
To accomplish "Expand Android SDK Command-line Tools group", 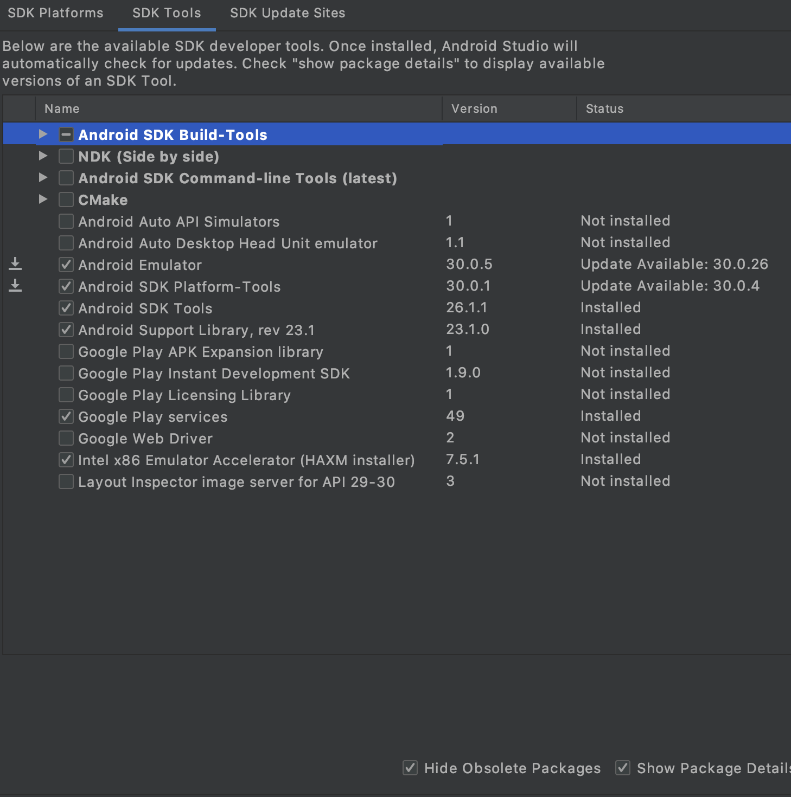I will click(x=43, y=178).
